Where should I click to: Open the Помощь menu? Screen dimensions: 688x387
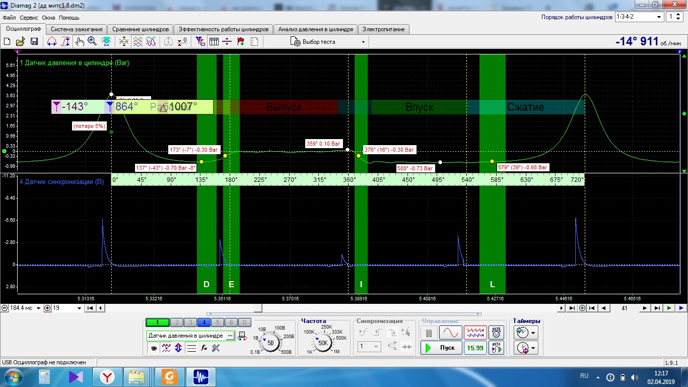coord(69,18)
